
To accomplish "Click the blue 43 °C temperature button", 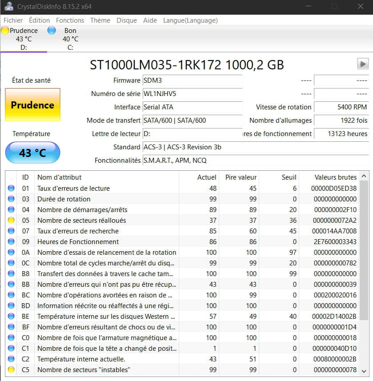I will point(32,152).
